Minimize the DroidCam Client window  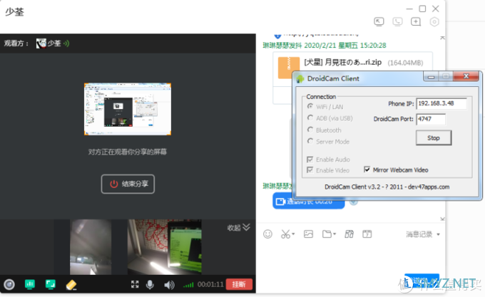click(x=431, y=77)
